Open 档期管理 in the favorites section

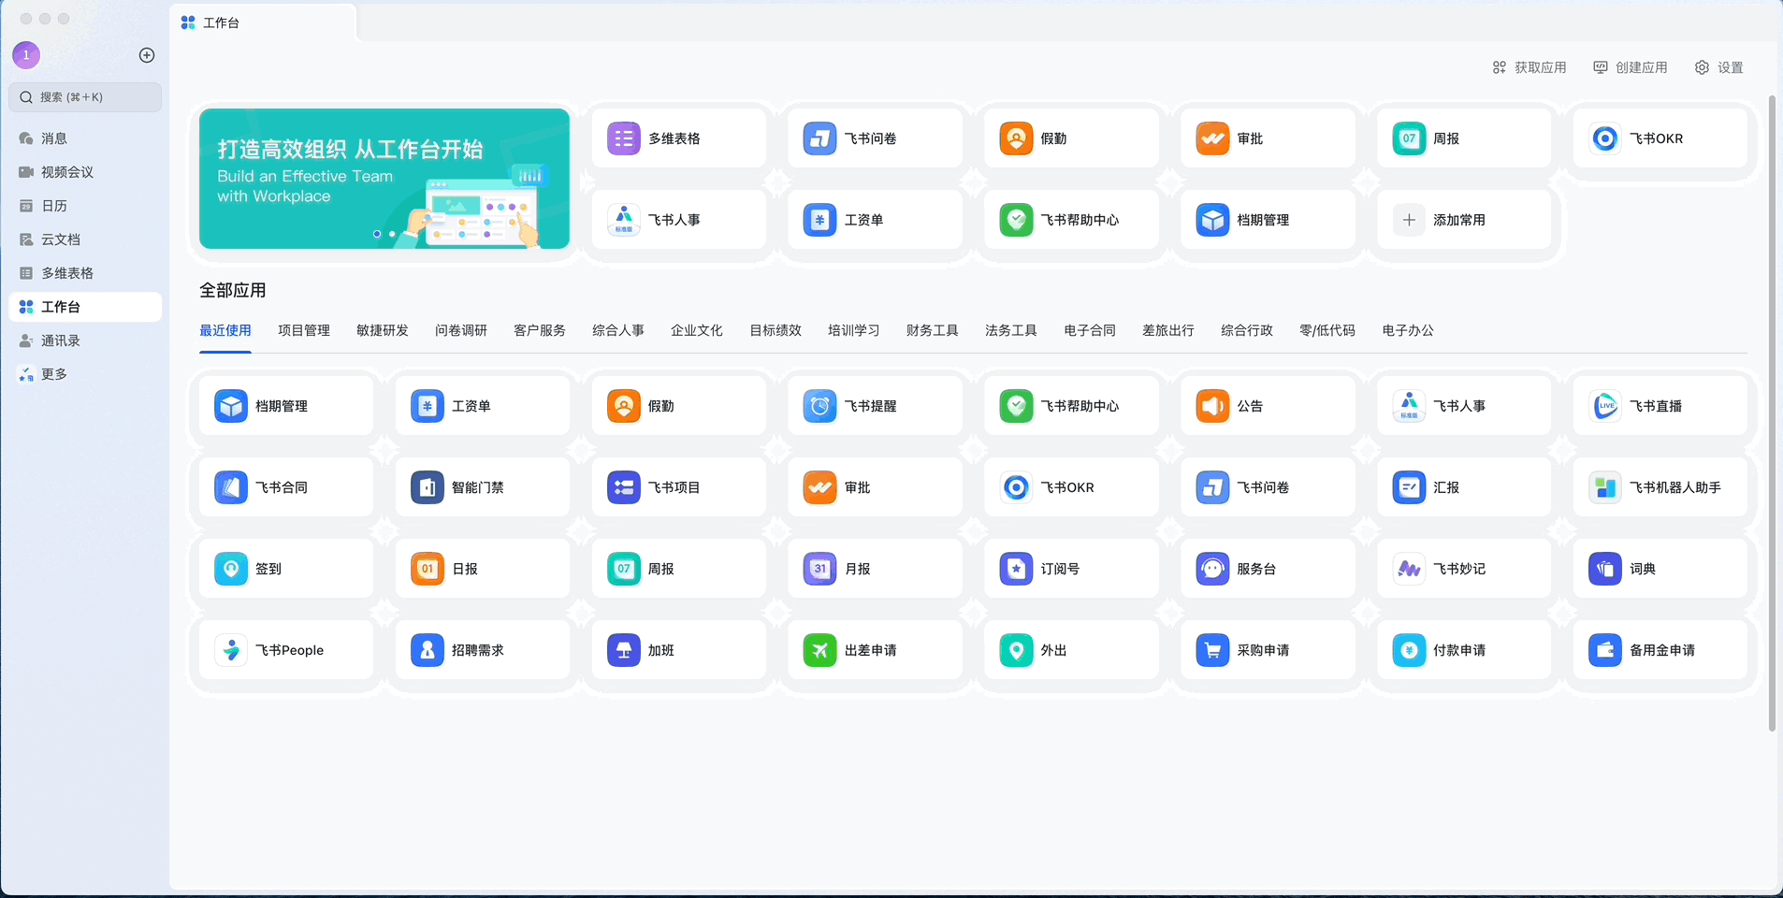(x=1268, y=220)
